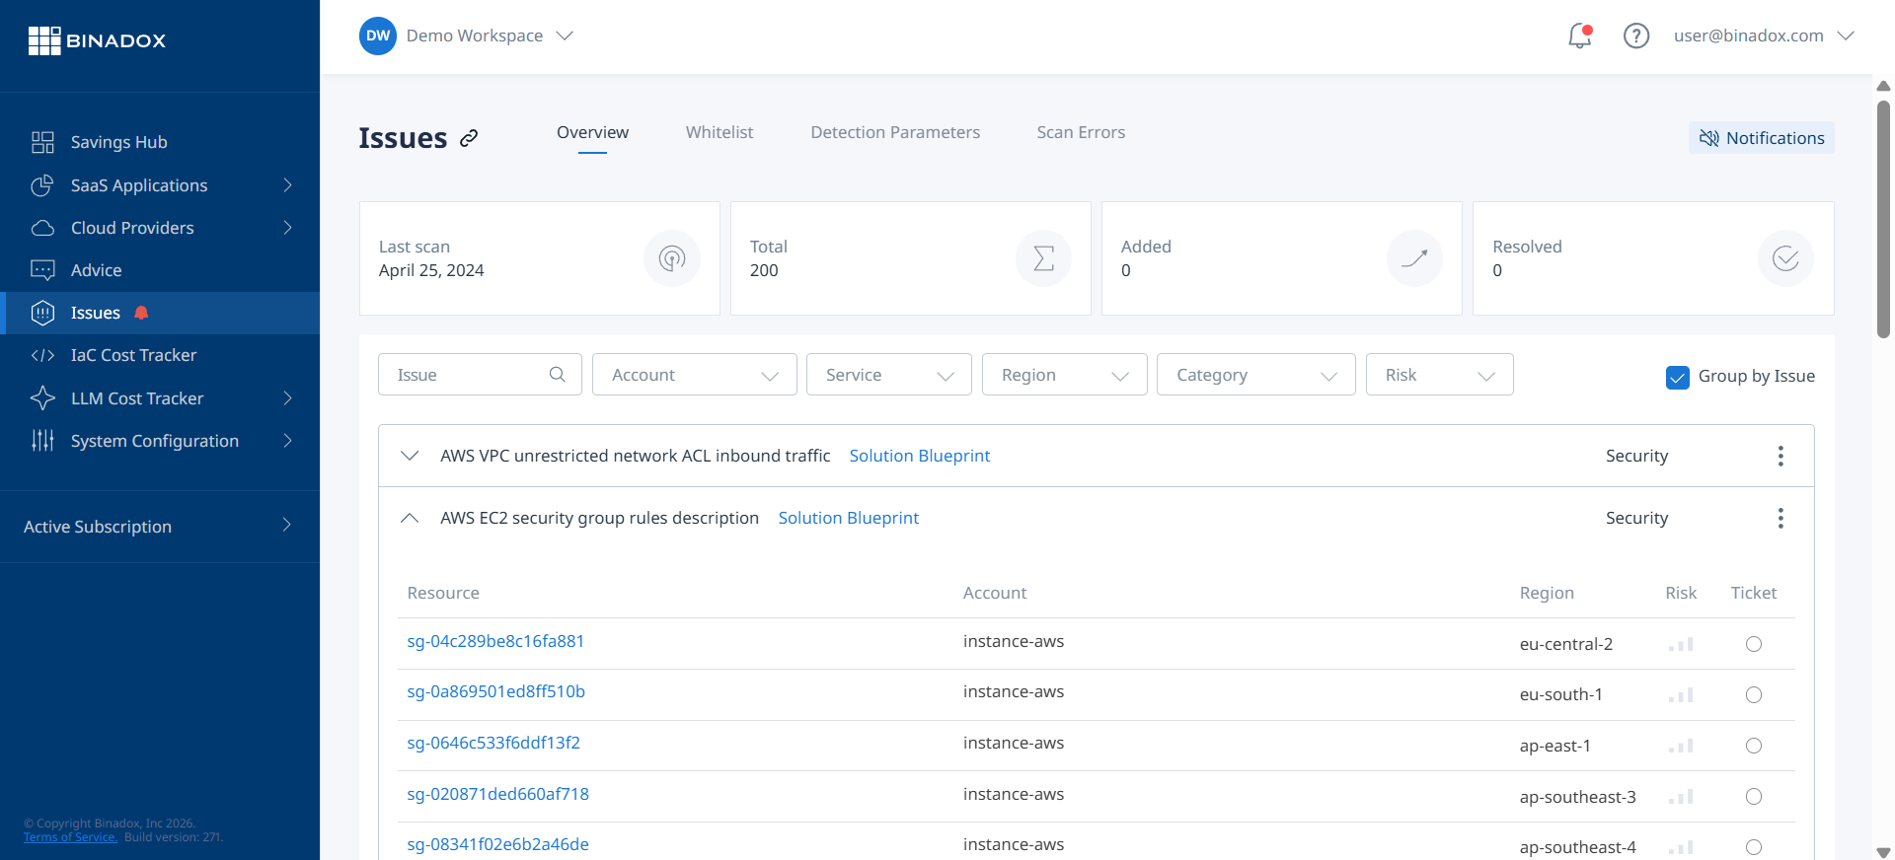
Task: Open Solution Blueprint for AWS VPC issue
Action: coord(920,456)
